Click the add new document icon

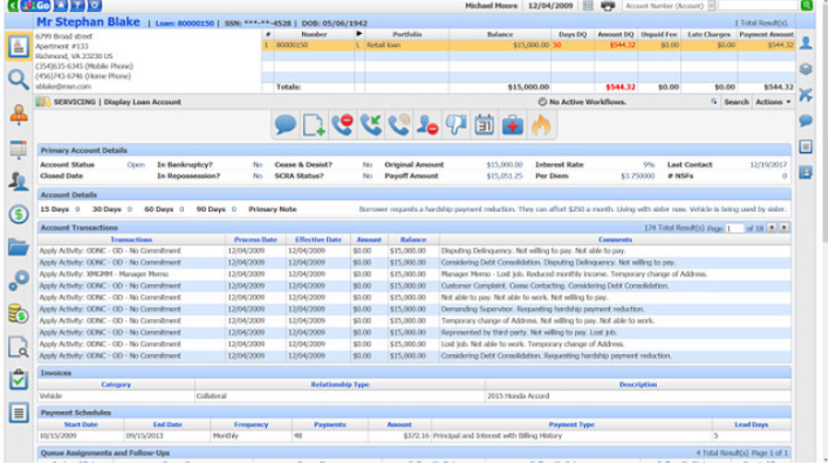tap(313, 125)
